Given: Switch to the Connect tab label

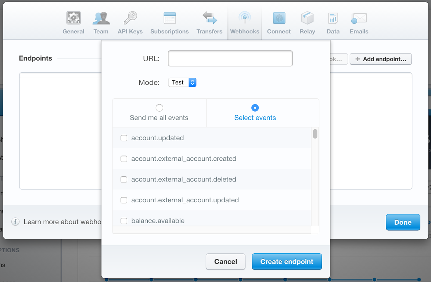Looking at the screenshot, I should 279,32.
